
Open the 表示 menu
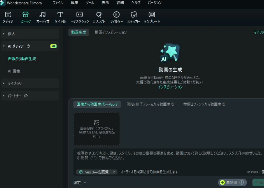105,3
